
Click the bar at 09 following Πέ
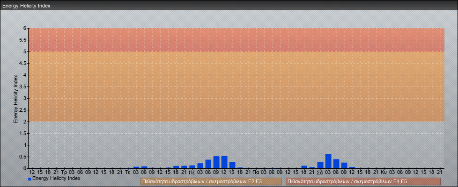pyautogui.click(x=216, y=162)
